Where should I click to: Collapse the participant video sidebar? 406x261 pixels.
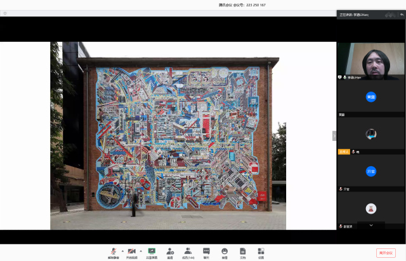(334, 135)
